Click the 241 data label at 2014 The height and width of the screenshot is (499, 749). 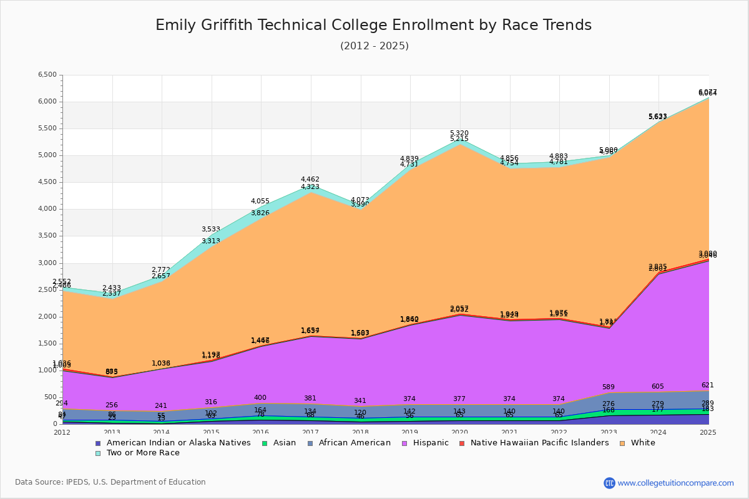tap(161, 405)
